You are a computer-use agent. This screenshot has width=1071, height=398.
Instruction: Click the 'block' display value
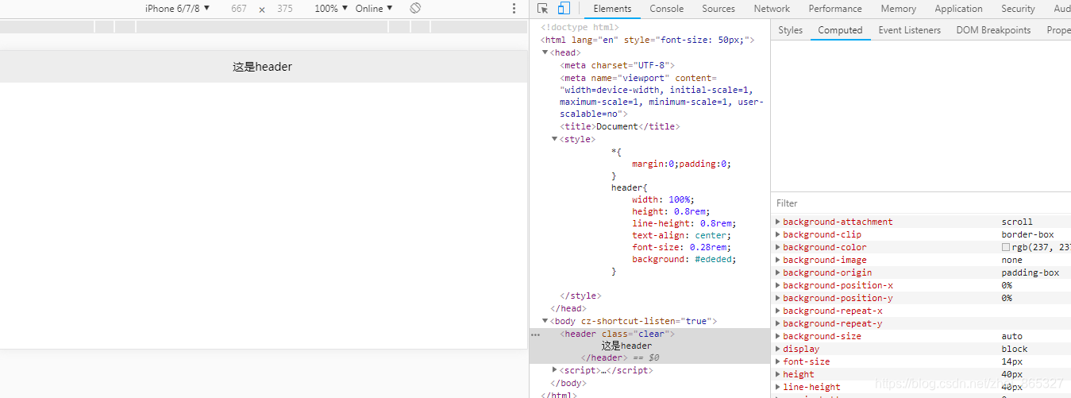pos(1014,350)
